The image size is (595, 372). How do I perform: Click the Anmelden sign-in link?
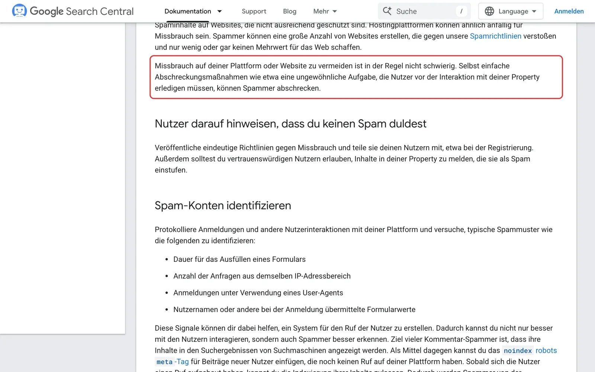click(569, 11)
